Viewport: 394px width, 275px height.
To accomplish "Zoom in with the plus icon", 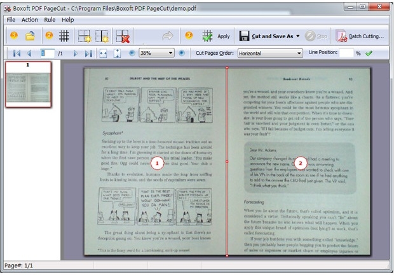I will (x=182, y=53).
